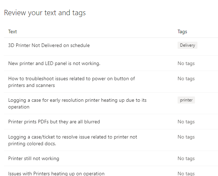Click the 'Review your text and tags' heading
Viewport: 218px width, 176px height.
[x=45, y=13]
